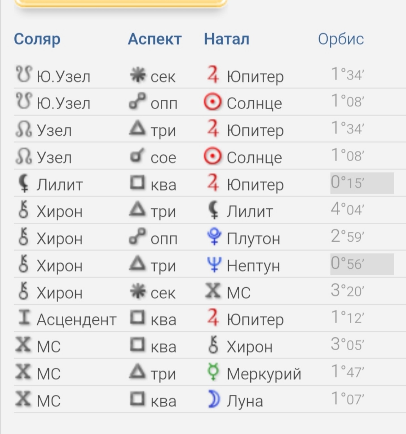Viewport: 406px width, 434px height.
Task: Click the Chiron glyph in the Соляр column
Action: point(23,211)
